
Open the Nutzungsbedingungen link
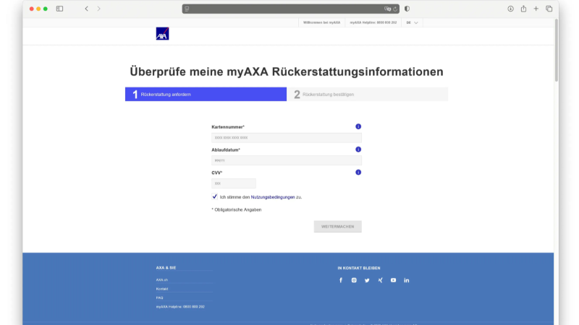coord(273,197)
